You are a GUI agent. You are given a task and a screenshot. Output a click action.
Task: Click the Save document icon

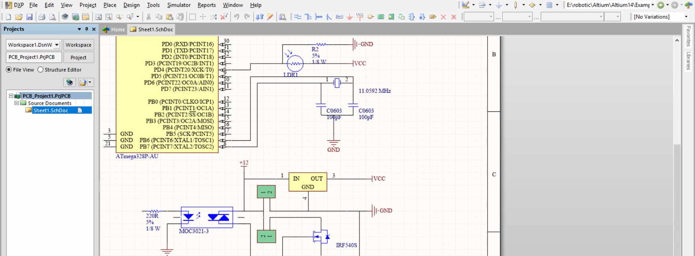pyautogui.click(x=30, y=17)
